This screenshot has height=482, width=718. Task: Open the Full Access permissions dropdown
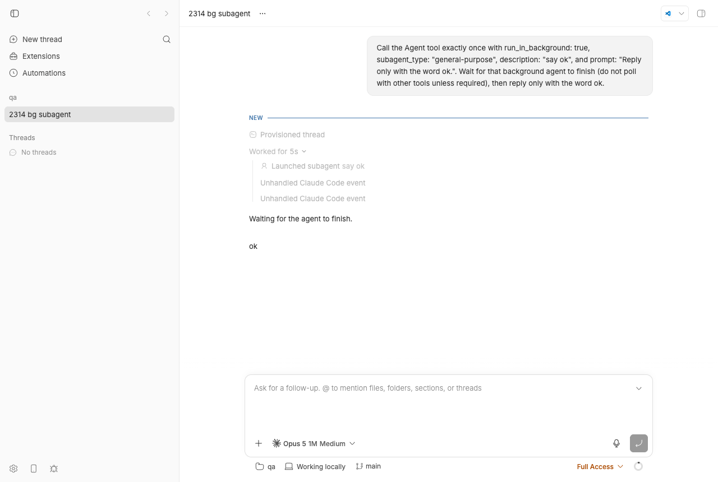(x=600, y=466)
